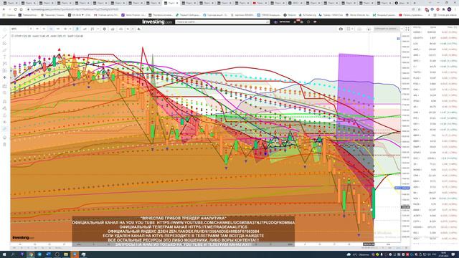
Task: Open Chrome from the taskbar
Action: tap(30, 254)
